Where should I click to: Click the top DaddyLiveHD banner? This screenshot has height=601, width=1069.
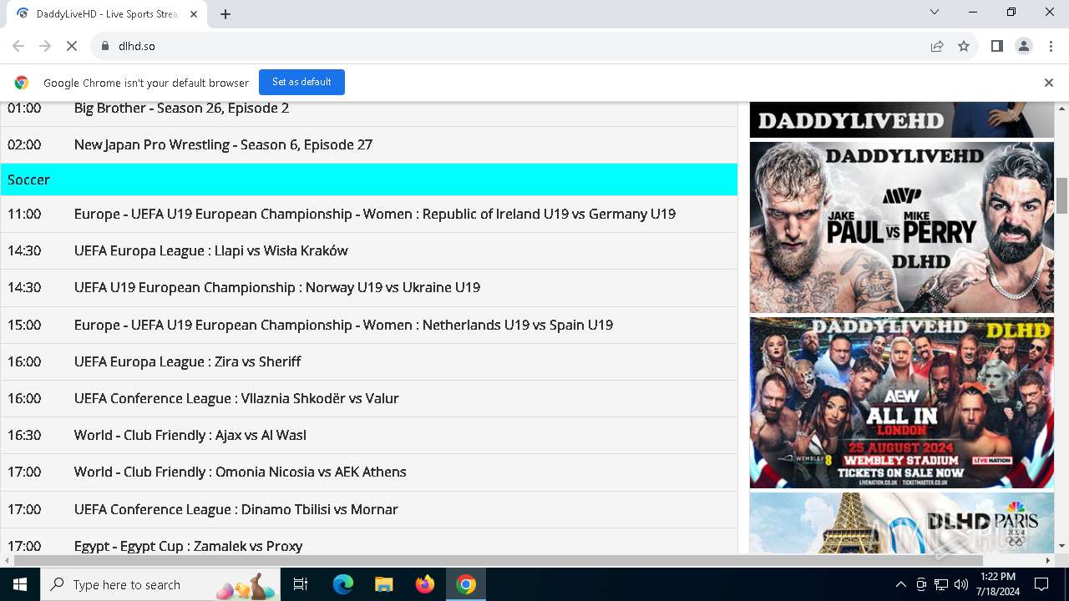point(902,119)
